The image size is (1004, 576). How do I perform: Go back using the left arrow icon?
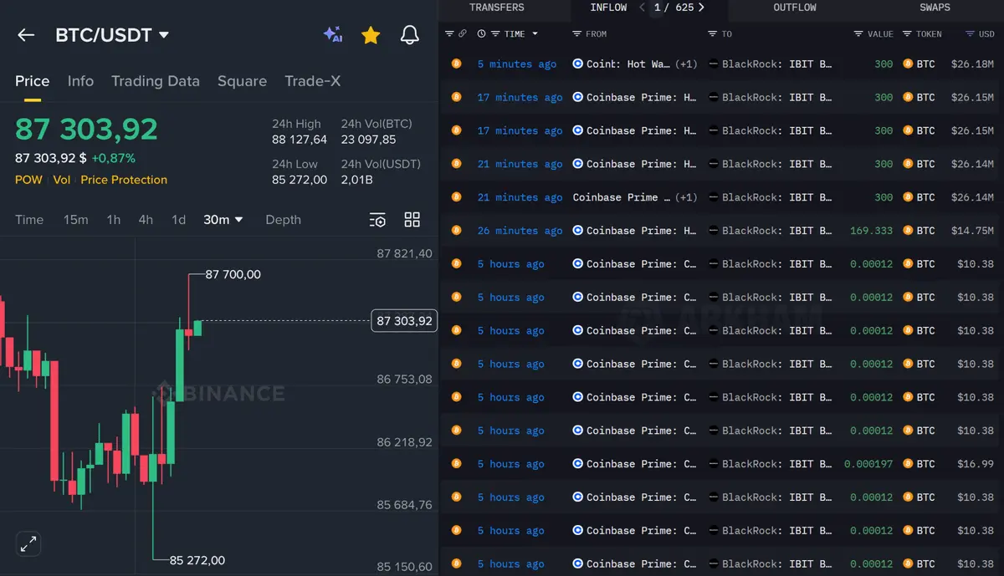coord(26,35)
